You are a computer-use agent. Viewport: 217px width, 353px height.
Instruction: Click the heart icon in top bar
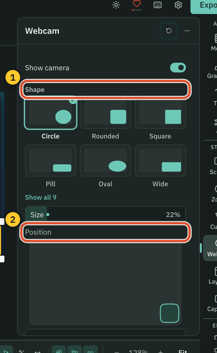(137, 4)
